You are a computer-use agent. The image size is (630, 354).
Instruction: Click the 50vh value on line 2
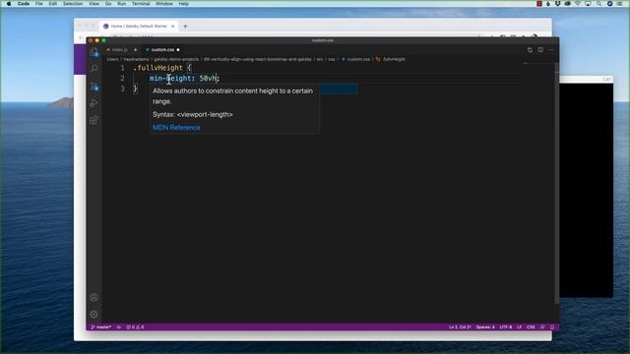(x=208, y=79)
